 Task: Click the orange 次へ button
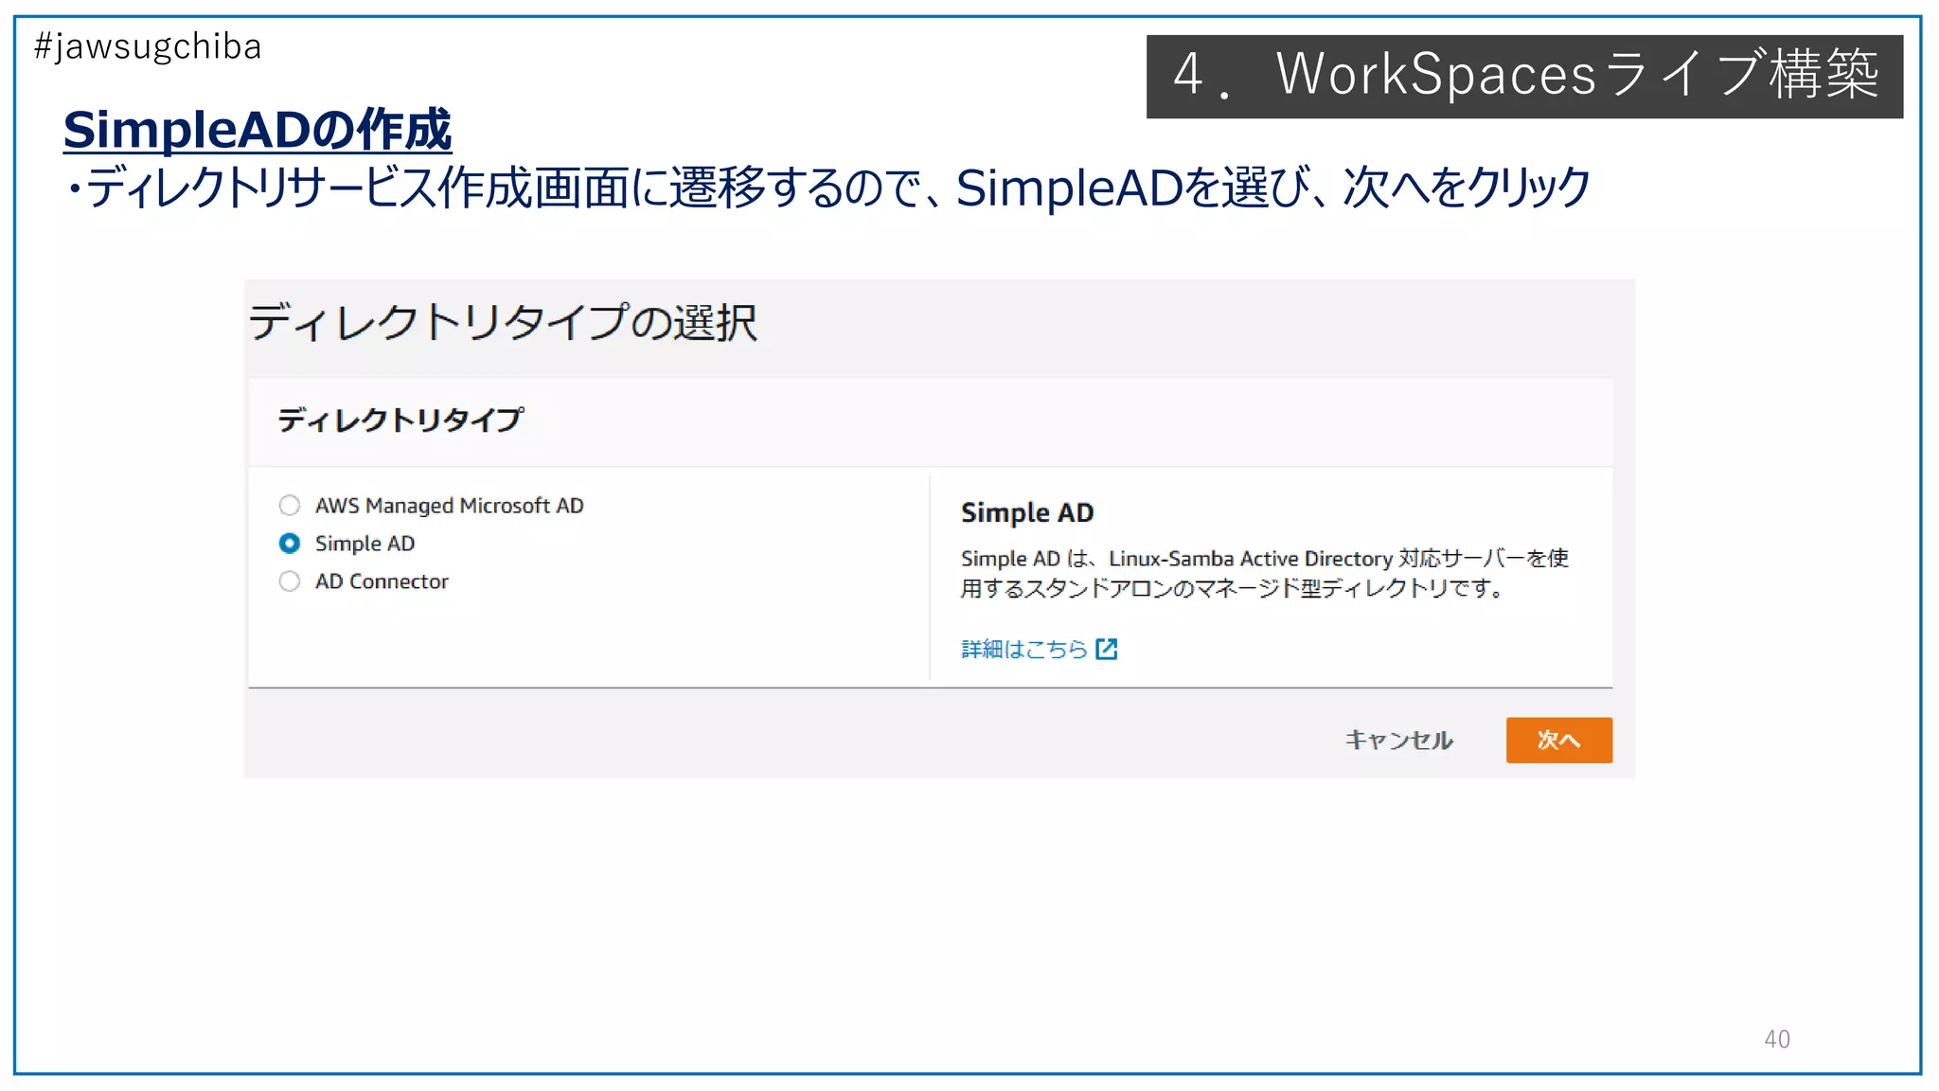(x=1558, y=740)
